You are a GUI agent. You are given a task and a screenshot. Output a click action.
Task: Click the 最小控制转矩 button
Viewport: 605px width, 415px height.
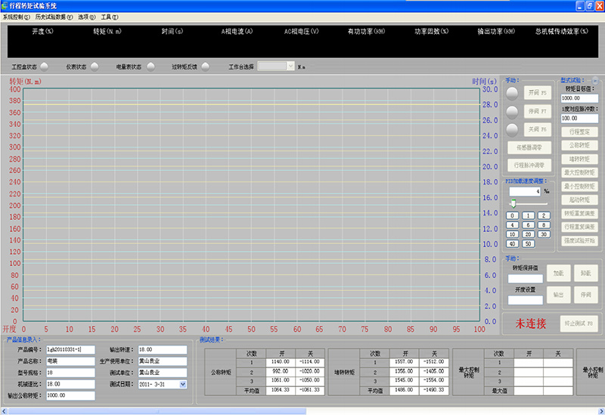pyautogui.click(x=579, y=186)
